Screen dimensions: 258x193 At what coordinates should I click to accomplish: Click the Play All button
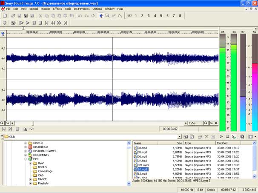(21, 23)
